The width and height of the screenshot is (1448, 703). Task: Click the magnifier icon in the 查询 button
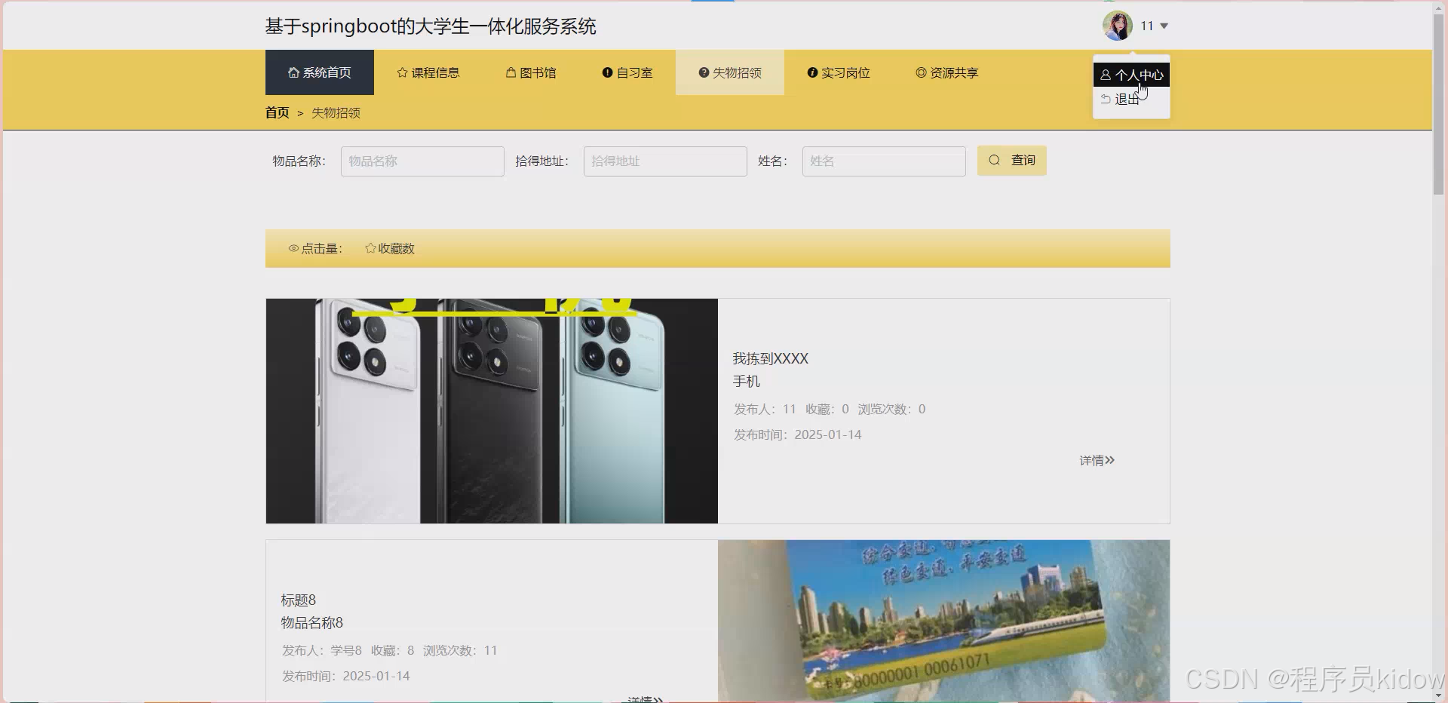tap(994, 160)
